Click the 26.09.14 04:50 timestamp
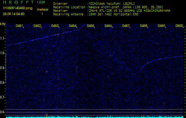 (x=14, y=14)
